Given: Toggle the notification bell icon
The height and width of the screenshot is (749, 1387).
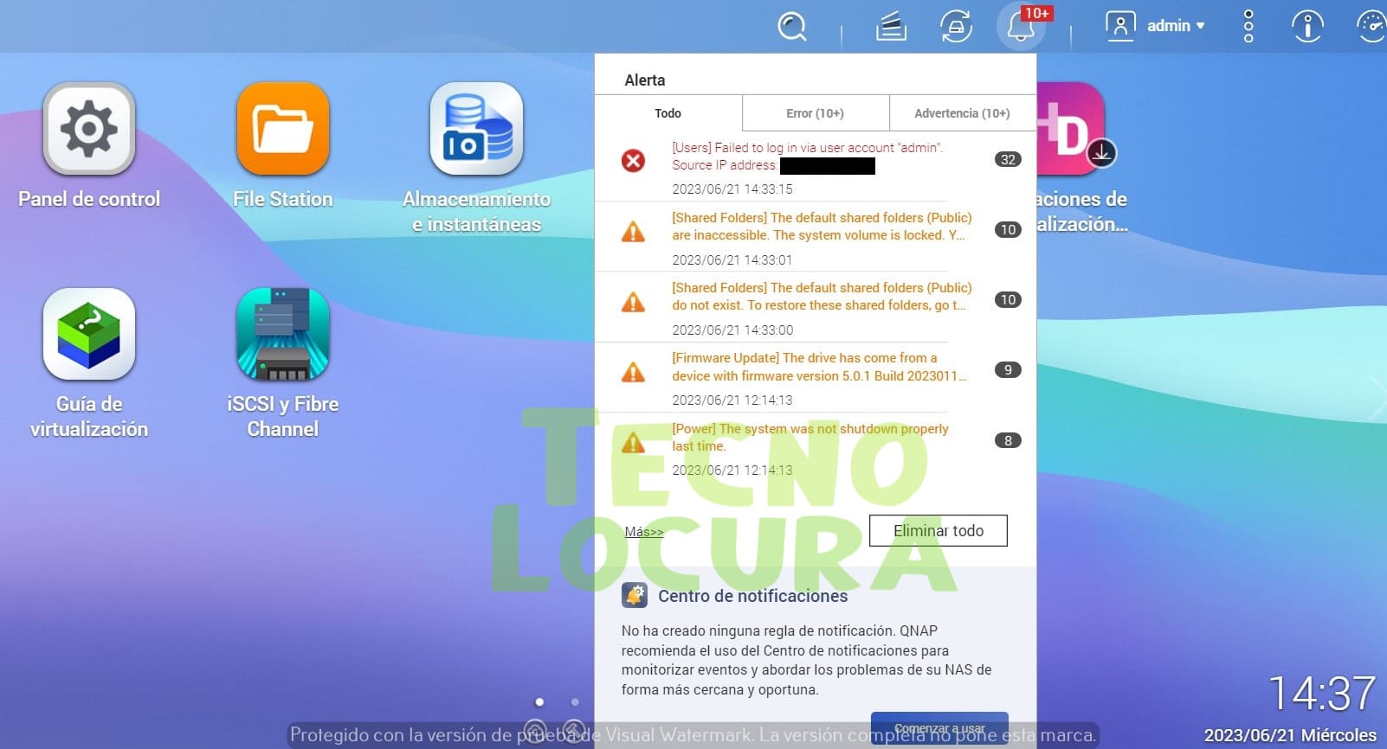Looking at the screenshot, I should click(x=1021, y=27).
